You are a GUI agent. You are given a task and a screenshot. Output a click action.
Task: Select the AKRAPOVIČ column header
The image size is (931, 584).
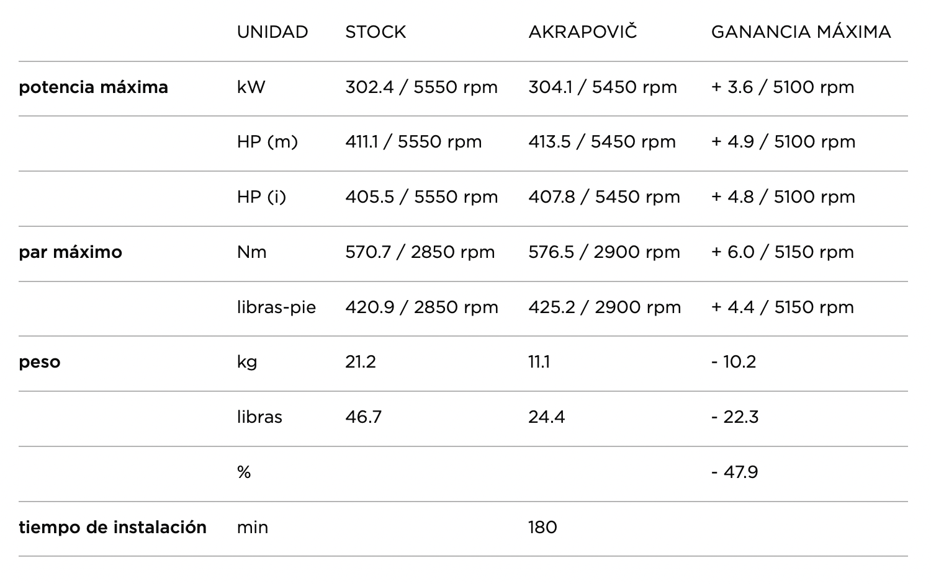[x=582, y=32]
